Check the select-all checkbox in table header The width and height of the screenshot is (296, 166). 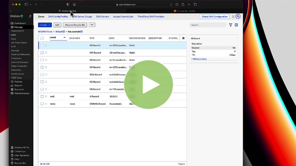point(42,38)
